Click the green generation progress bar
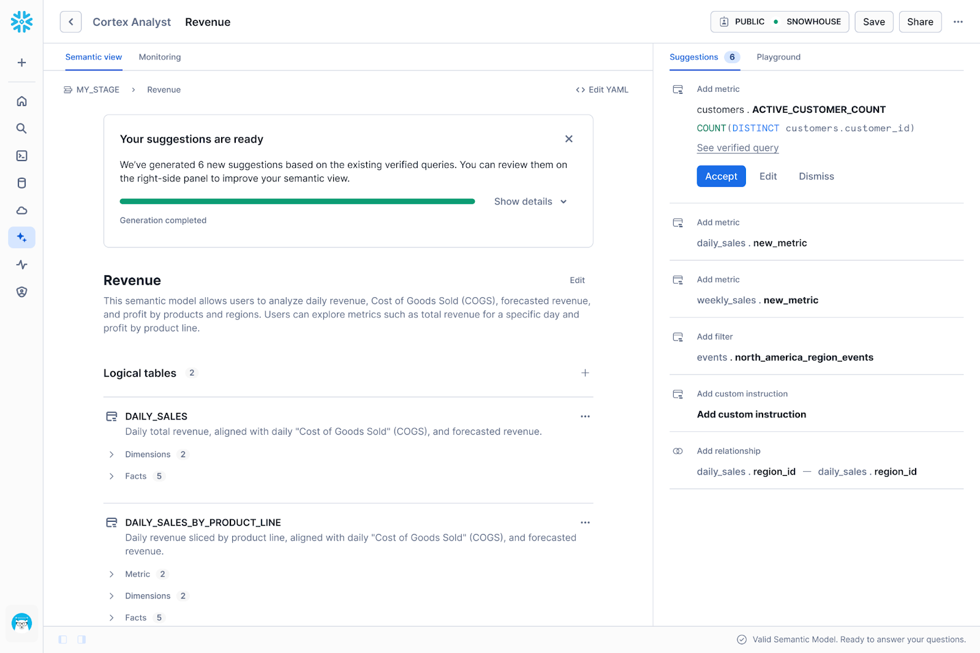This screenshot has height=653, width=980. (x=297, y=202)
